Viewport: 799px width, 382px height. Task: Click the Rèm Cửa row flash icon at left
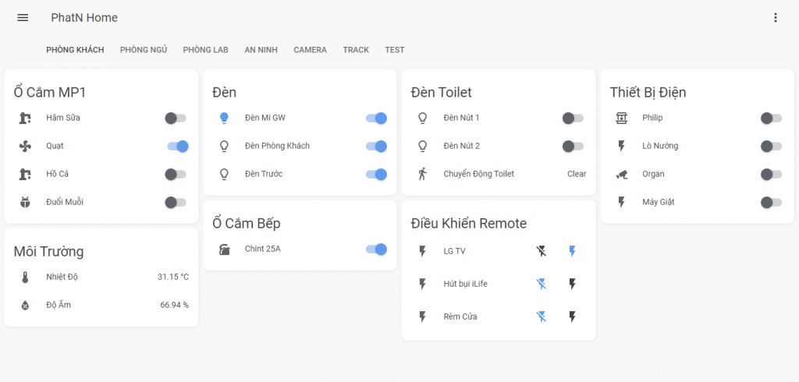click(422, 317)
